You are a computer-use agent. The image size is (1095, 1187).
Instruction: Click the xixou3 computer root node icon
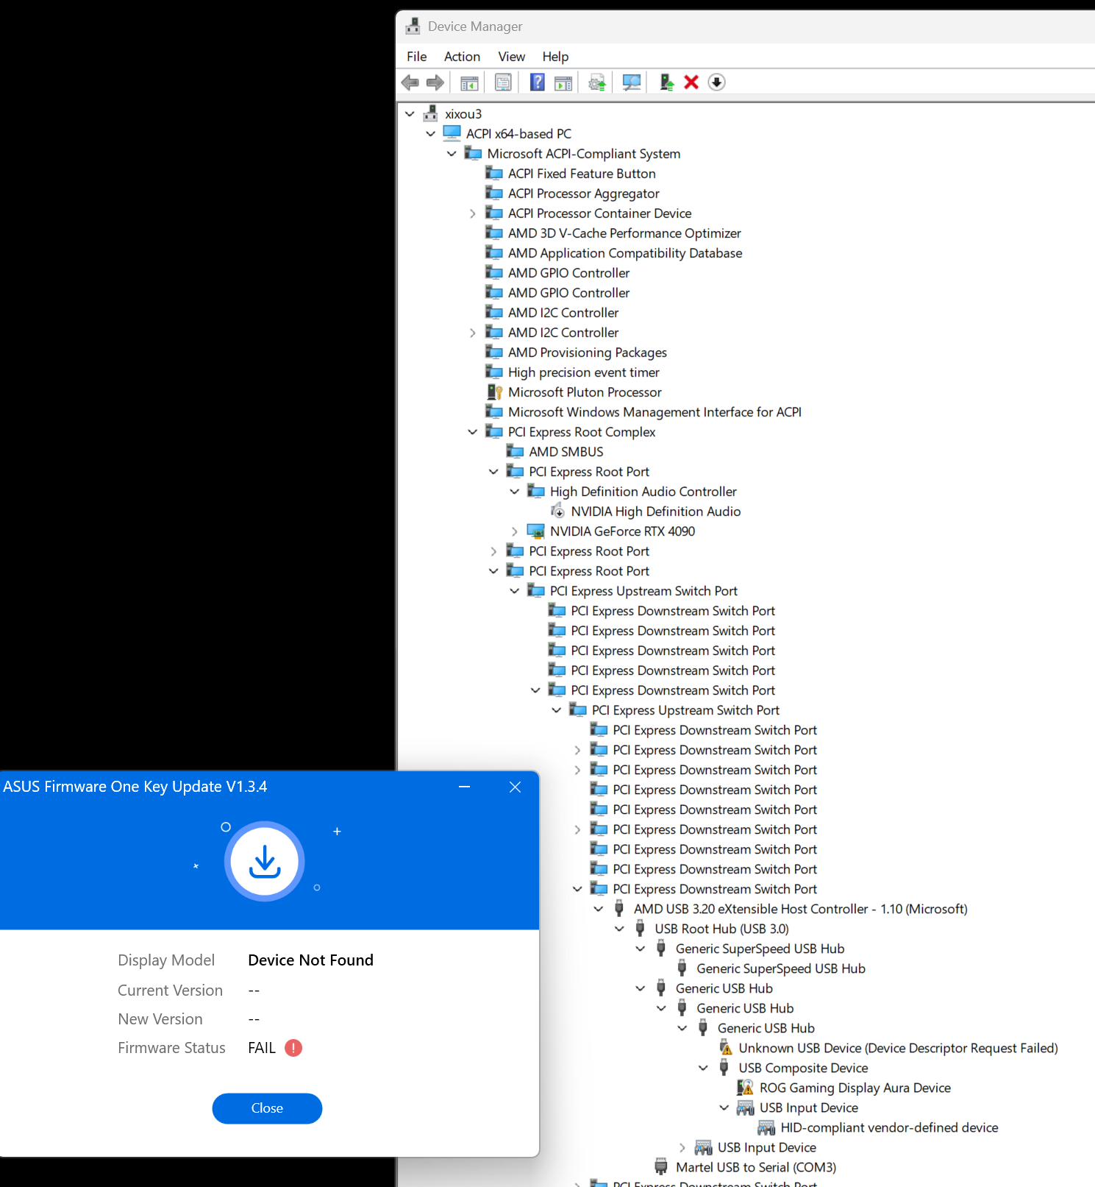[431, 114]
